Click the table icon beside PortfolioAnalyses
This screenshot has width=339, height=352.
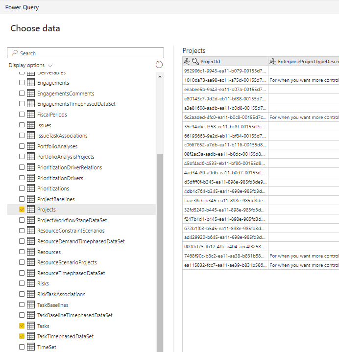click(x=31, y=146)
